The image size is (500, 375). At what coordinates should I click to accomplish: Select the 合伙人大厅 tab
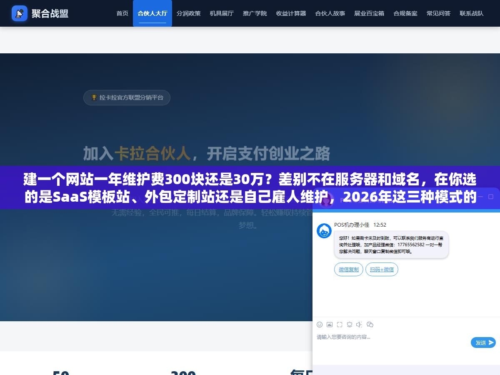pos(152,13)
